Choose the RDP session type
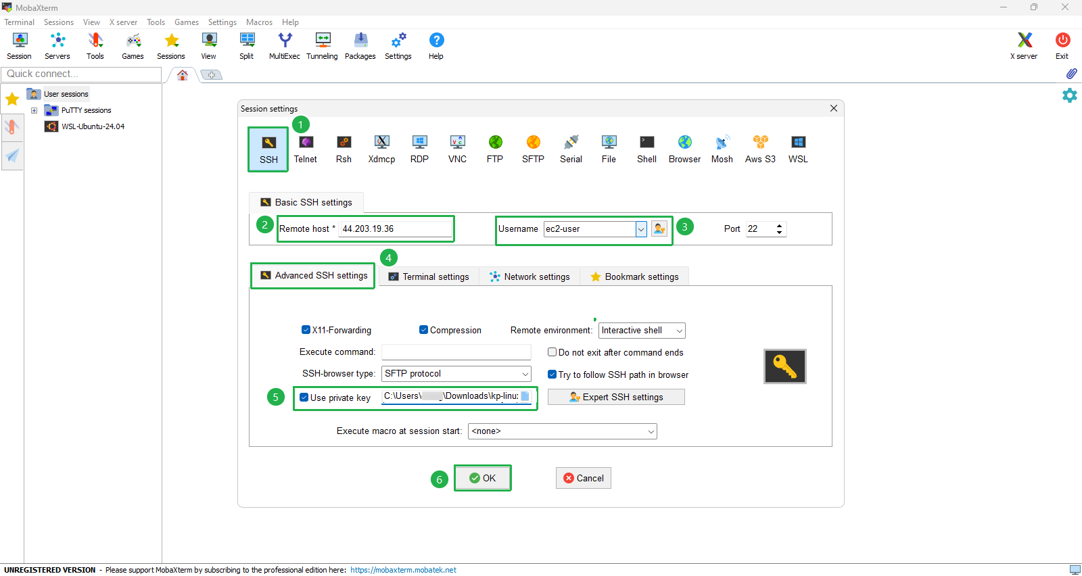Viewport: 1082px width, 576px height. (x=419, y=149)
